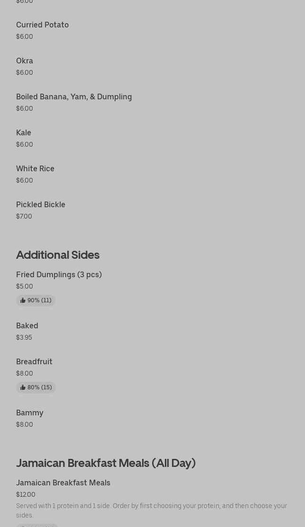Click the $7.00 Pickled Bickle price
This screenshot has width=305, height=527.
pyautogui.click(x=24, y=216)
